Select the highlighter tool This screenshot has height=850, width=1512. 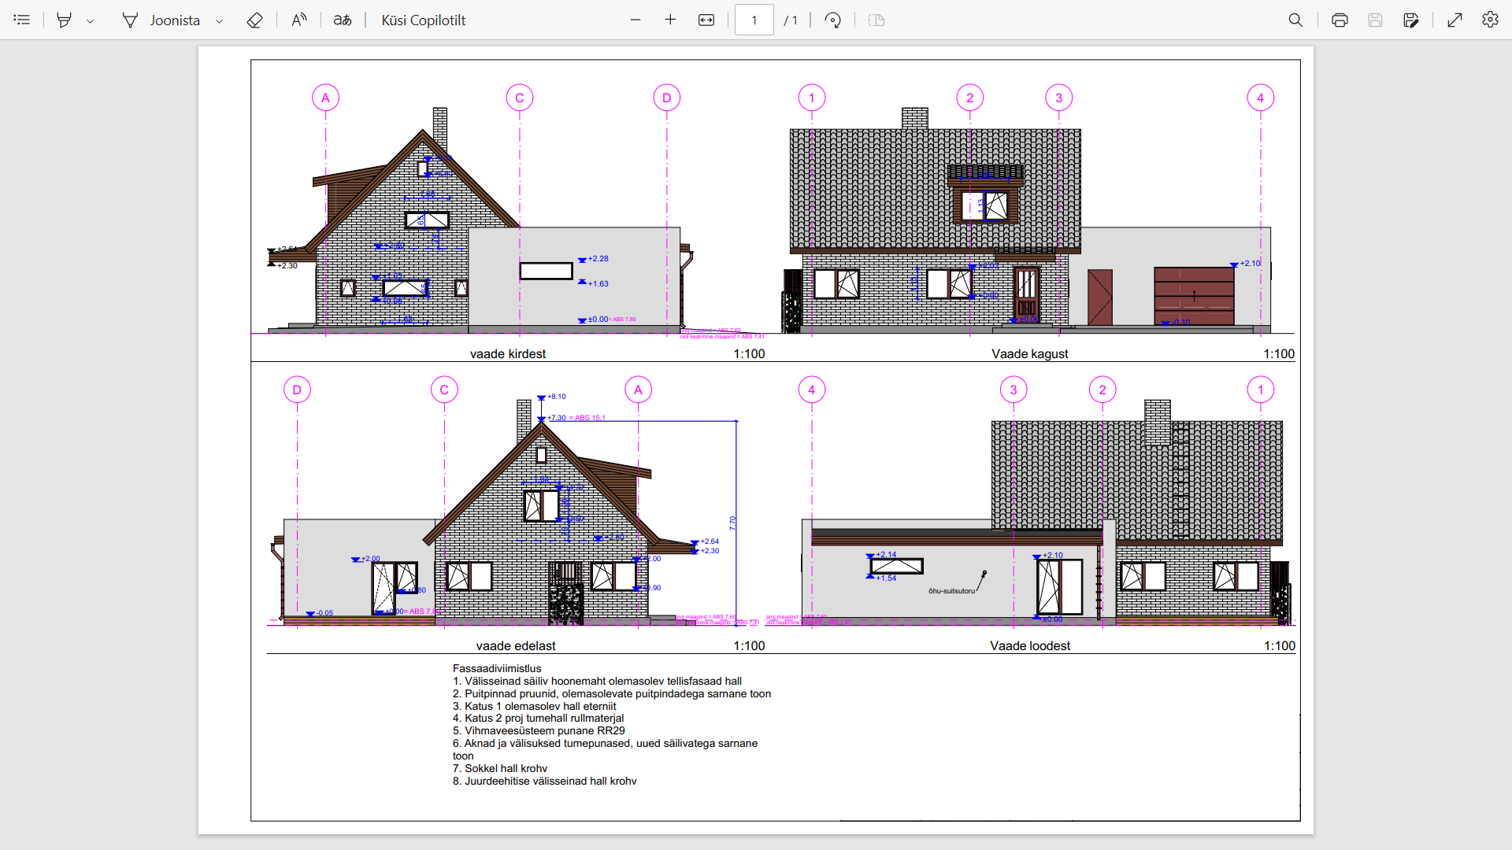point(65,20)
